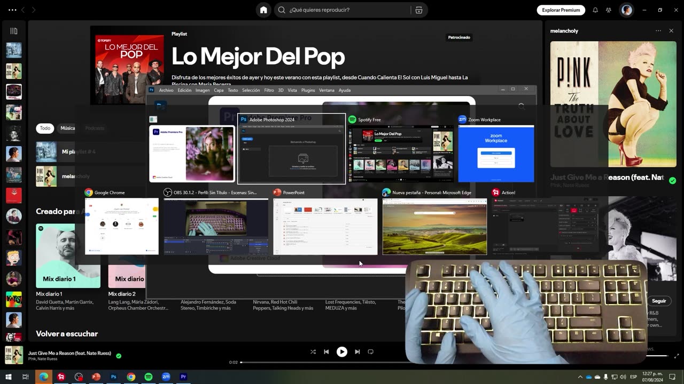This screenshot has width=684, height=384.
Task: Open PowerPoint from the taskbar
Action: [x=96, y=377]
